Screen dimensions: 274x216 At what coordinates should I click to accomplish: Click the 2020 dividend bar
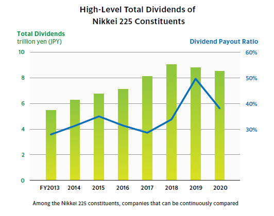coord(219,125)
